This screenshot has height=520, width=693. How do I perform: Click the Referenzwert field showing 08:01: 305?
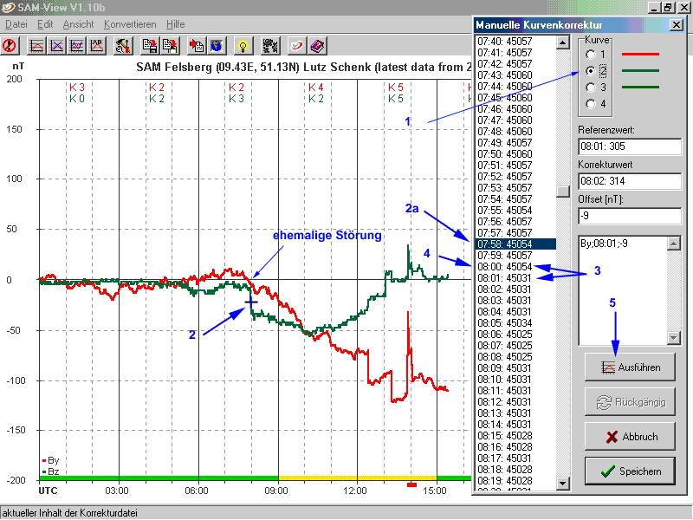click(630, 146)
